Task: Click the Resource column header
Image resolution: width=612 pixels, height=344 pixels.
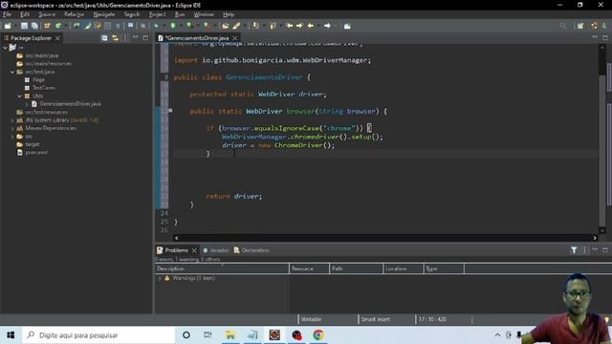Action: pyautogui.click(x=309, y=269)
